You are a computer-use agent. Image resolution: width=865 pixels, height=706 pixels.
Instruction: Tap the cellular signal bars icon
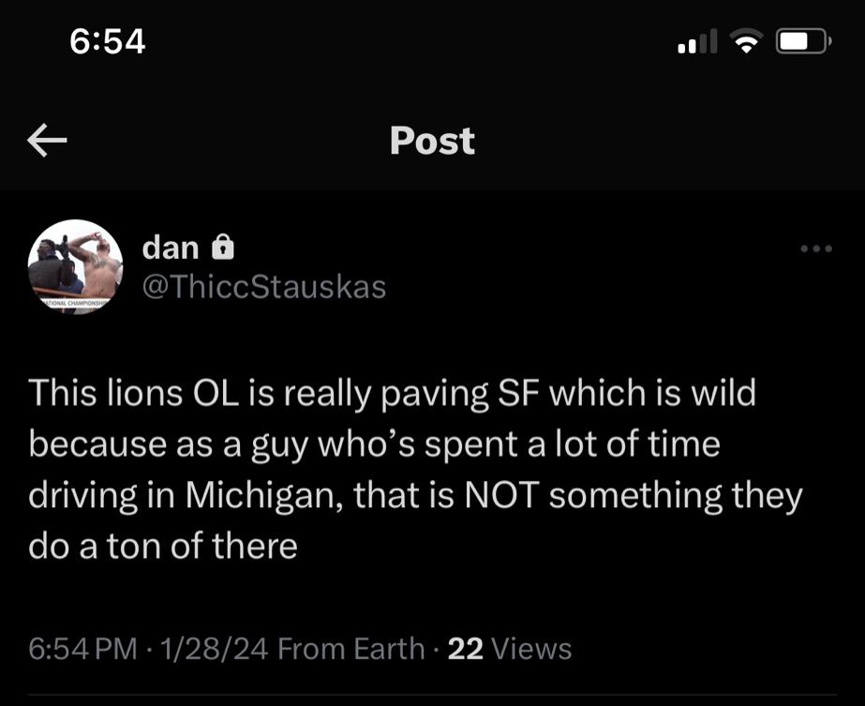[696, 41]
